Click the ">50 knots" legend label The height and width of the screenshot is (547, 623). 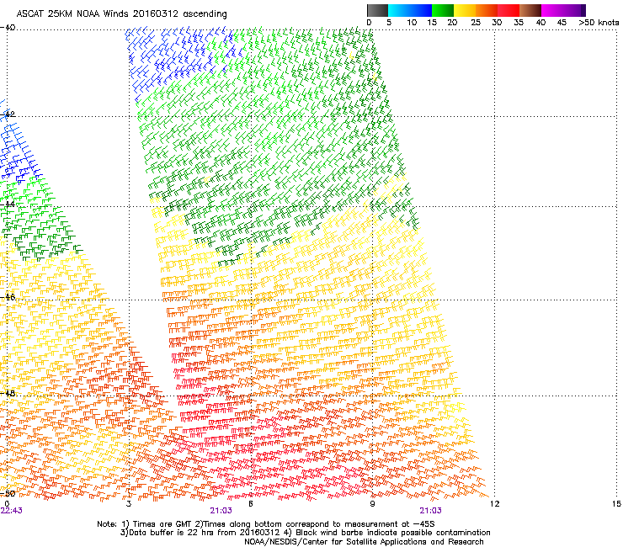click(599, 23)
